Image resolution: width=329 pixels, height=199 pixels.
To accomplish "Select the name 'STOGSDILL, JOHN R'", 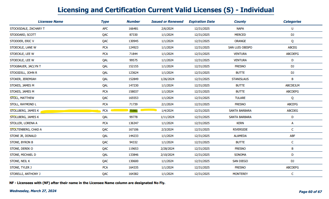I will [x=24, y=73].
